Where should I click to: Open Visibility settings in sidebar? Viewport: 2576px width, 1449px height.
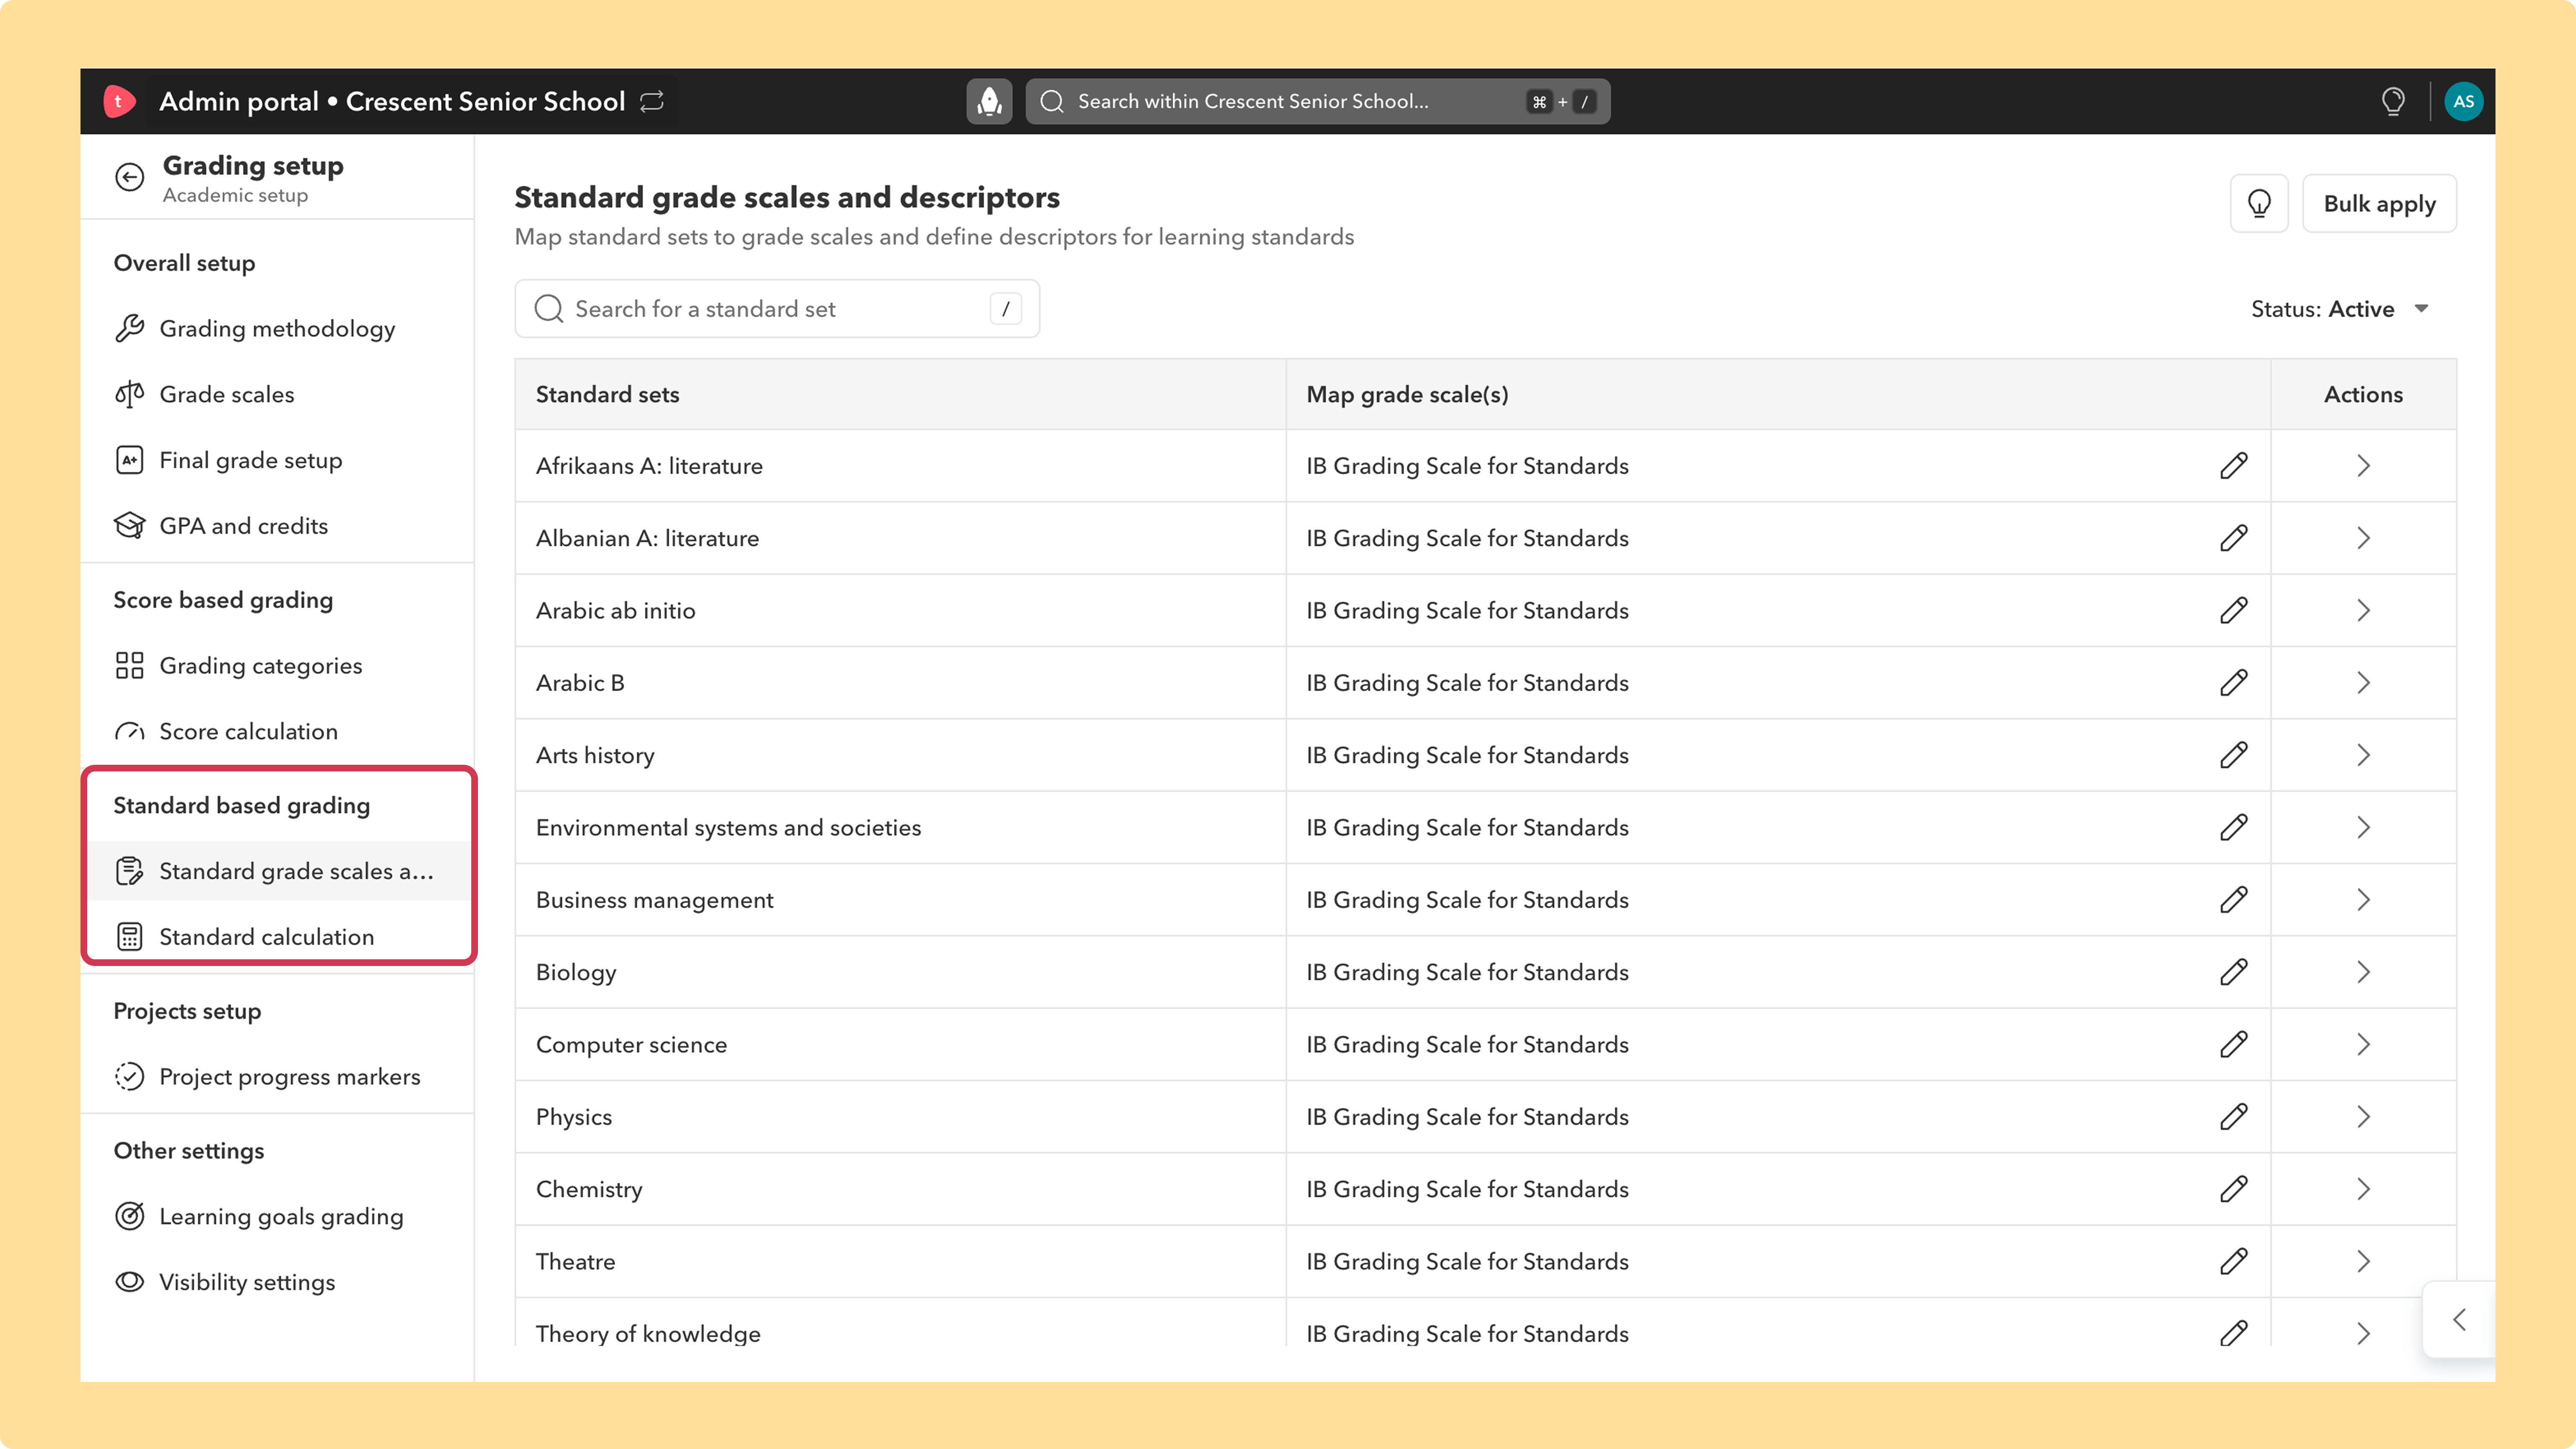pos(277,1282)
